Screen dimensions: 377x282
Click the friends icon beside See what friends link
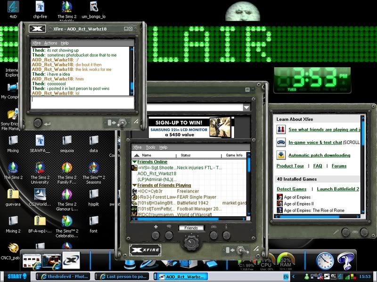click(x=281, y=130)
